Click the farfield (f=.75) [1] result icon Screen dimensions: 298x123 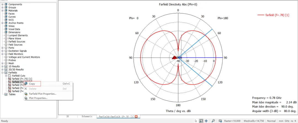pyautogui.click(x=10, y=79)
